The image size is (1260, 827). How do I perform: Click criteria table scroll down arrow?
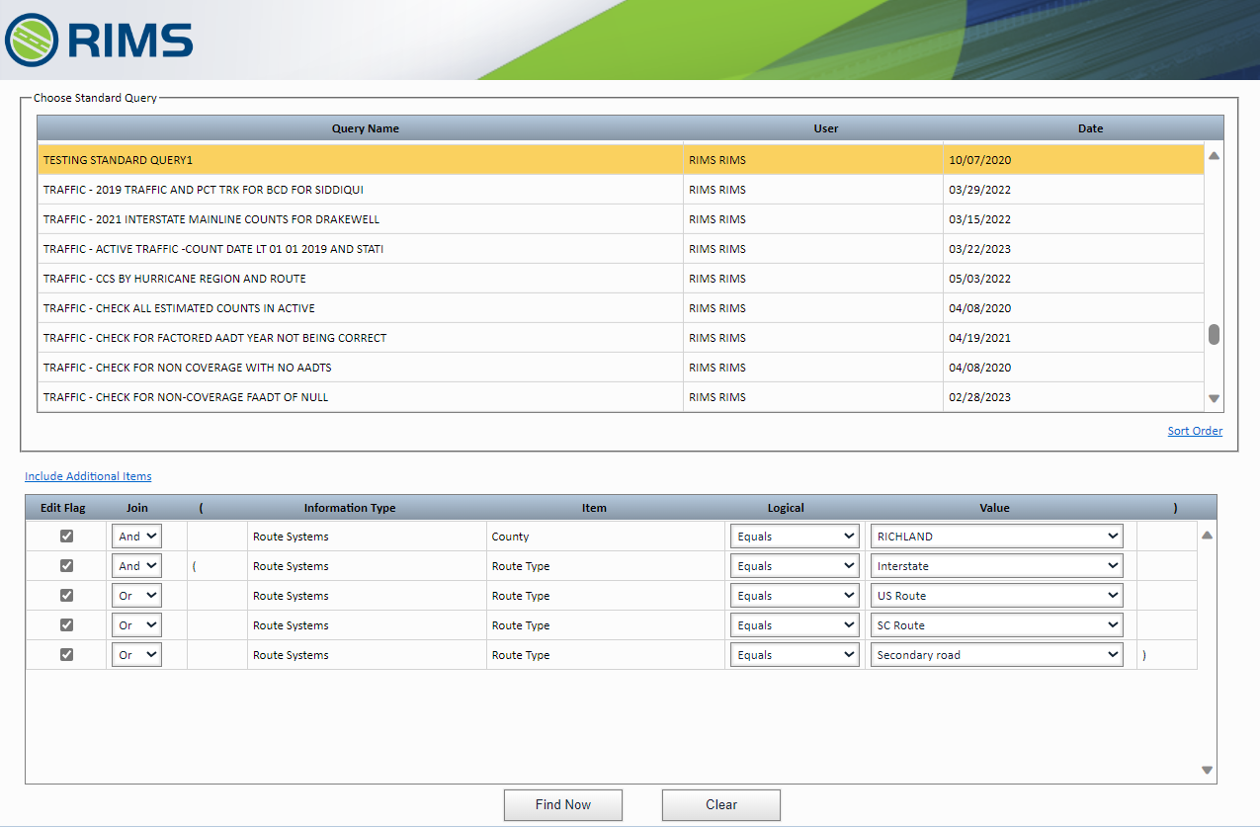[1207, 770]
